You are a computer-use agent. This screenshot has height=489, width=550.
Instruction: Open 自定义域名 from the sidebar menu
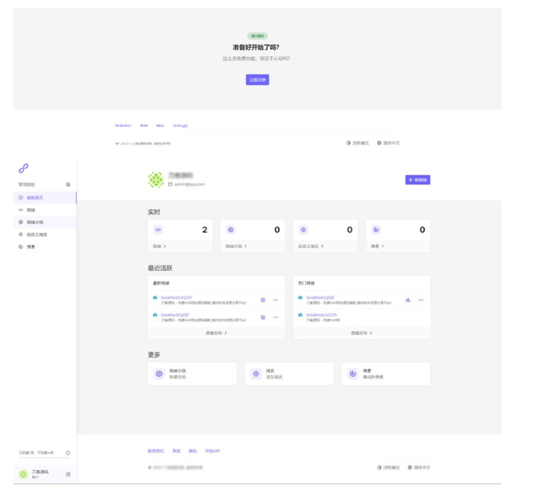37,234
